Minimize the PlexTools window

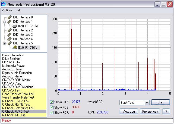tap(157, 4)
